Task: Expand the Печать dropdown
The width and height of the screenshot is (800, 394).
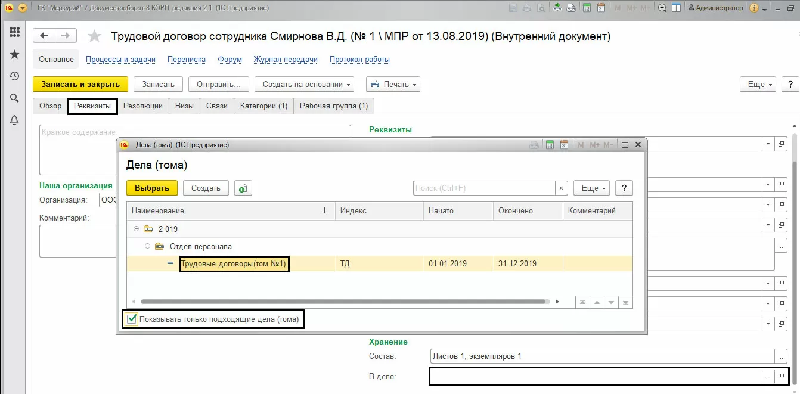Action: [x=393, y=84]
